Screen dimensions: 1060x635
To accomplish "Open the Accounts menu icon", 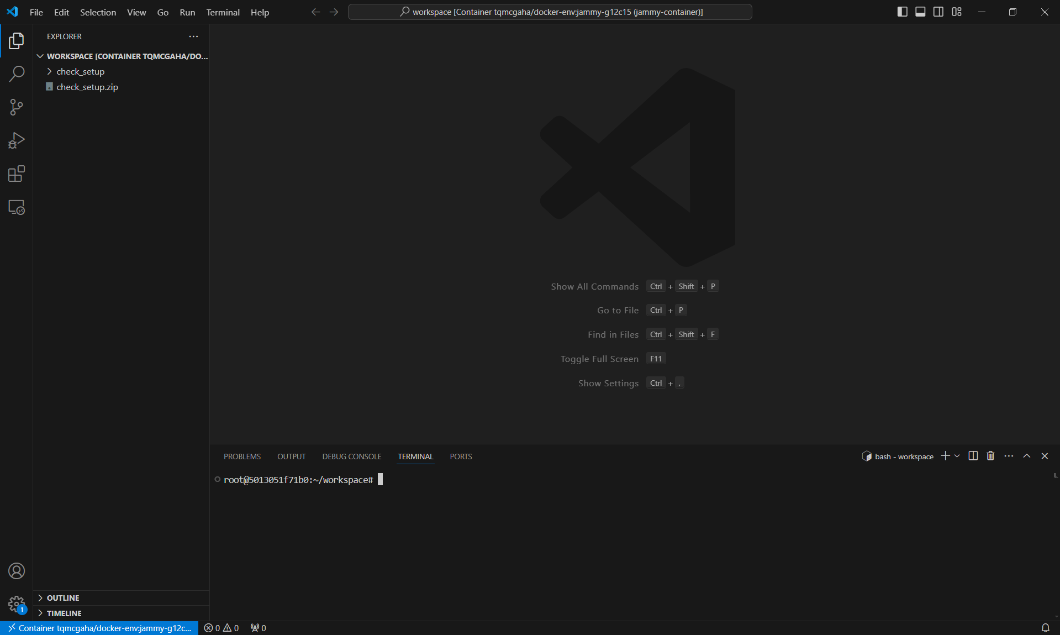I will click(17, 571).
